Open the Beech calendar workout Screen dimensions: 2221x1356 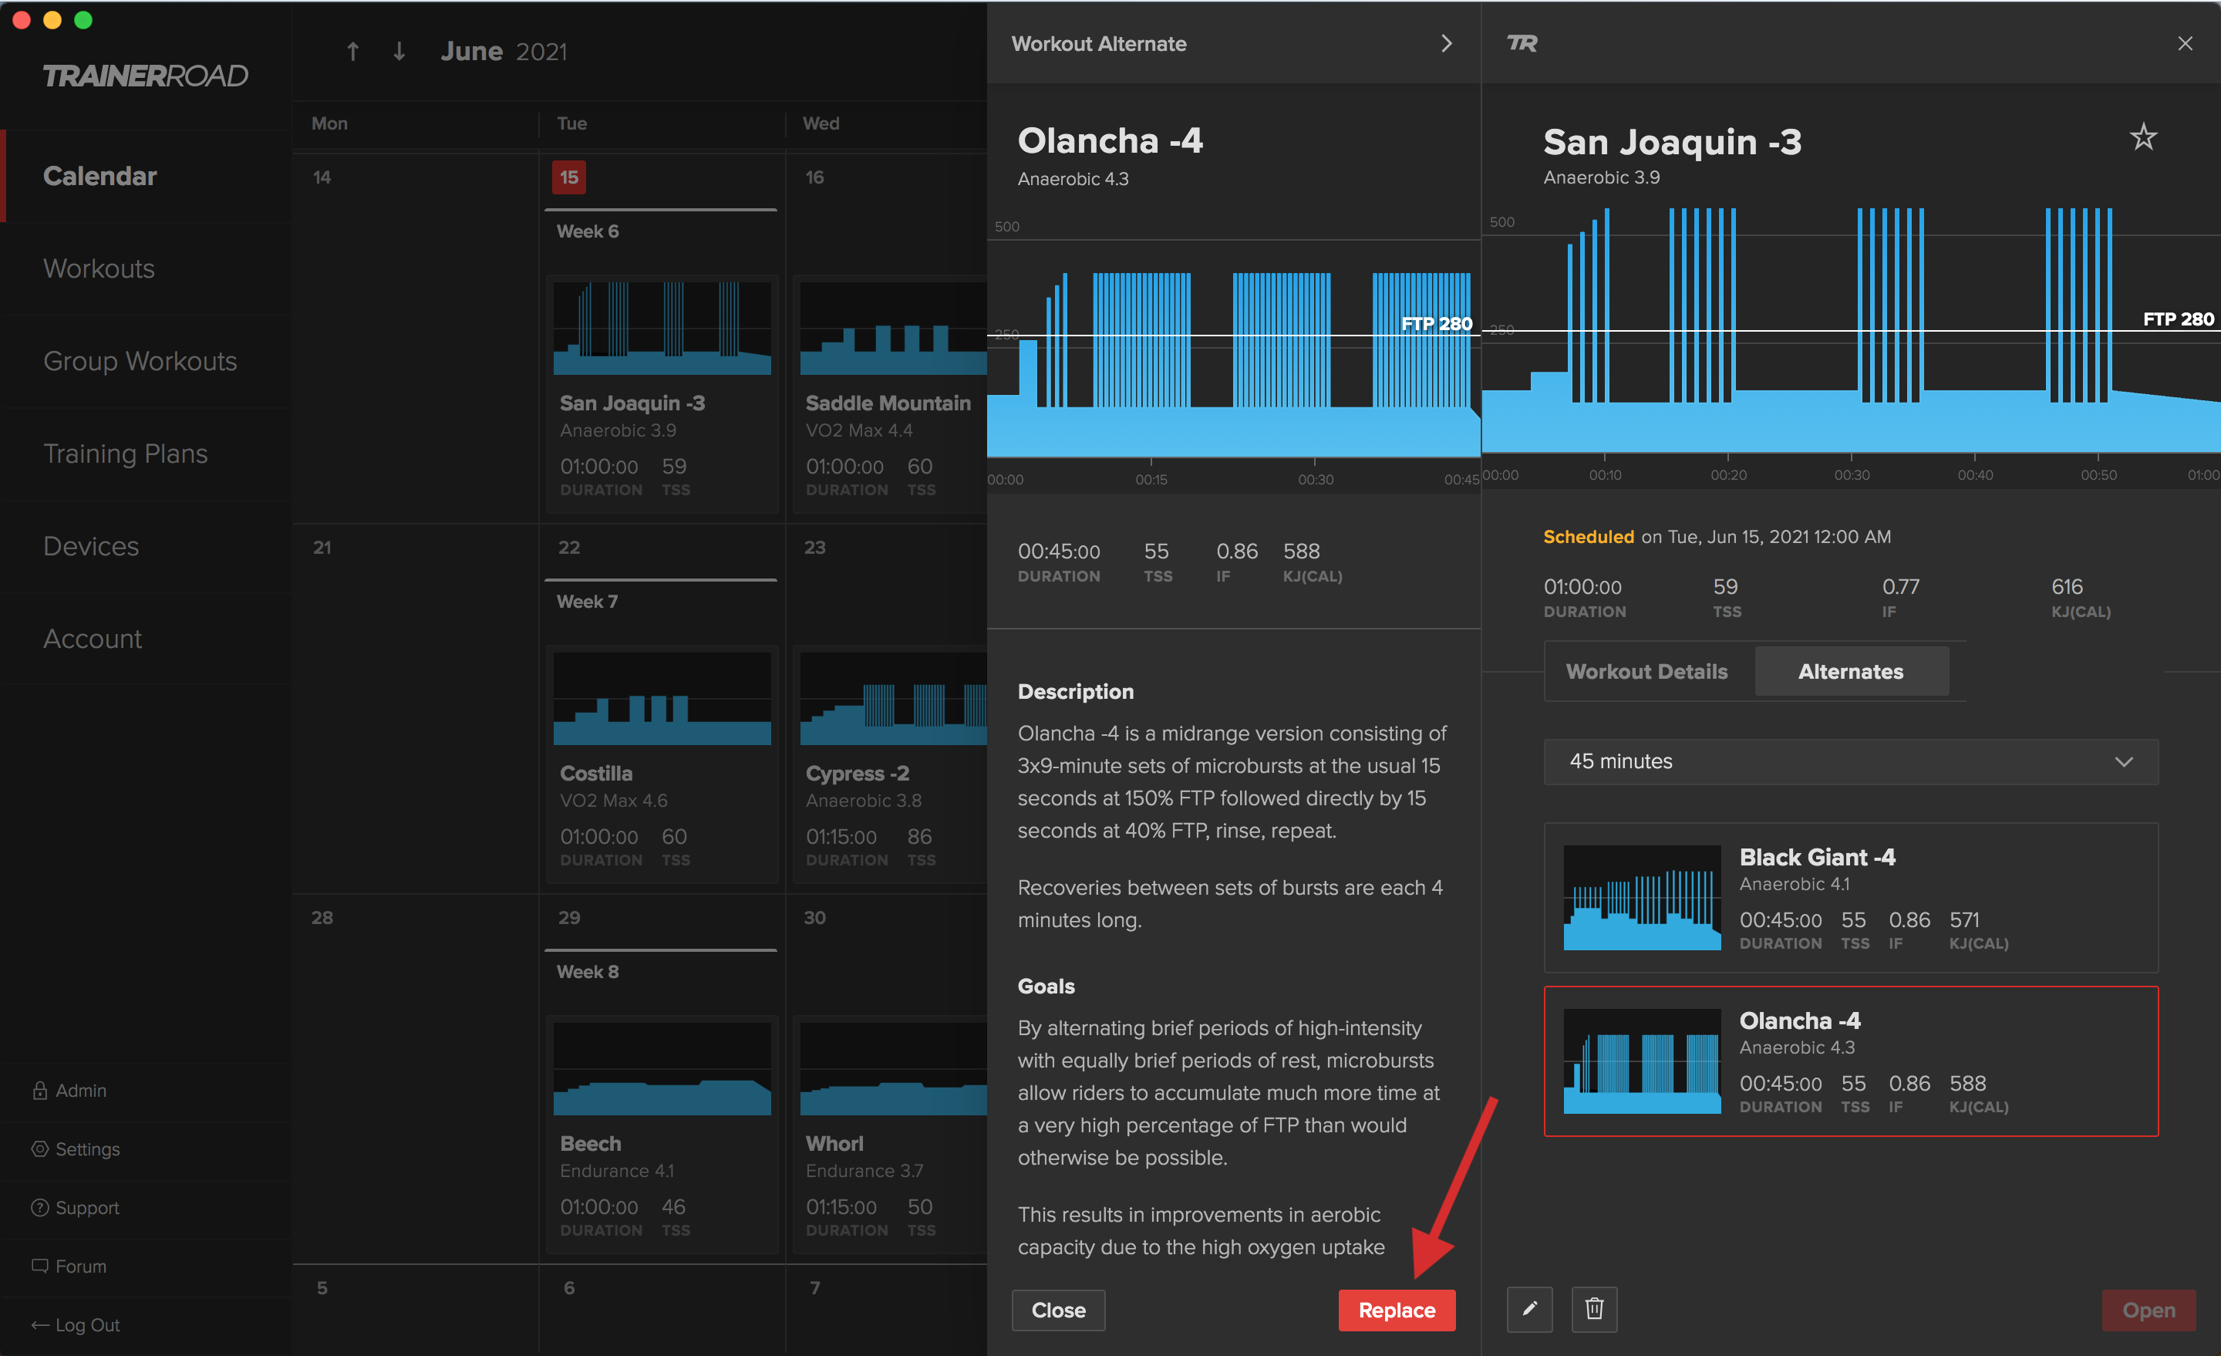[662, 1134]
